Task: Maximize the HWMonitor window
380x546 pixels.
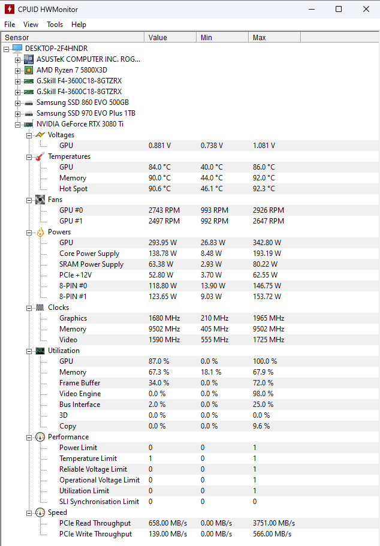Action: (x=339, y=9)
